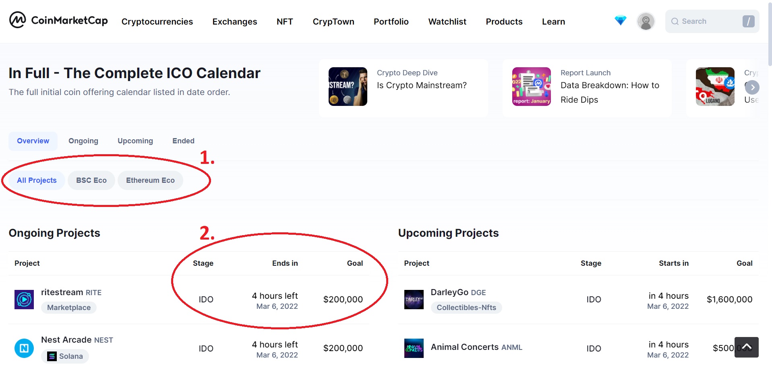Select the All Projects filter
The width and height of the screenshot is (772, 366).
tap(37, 180)
